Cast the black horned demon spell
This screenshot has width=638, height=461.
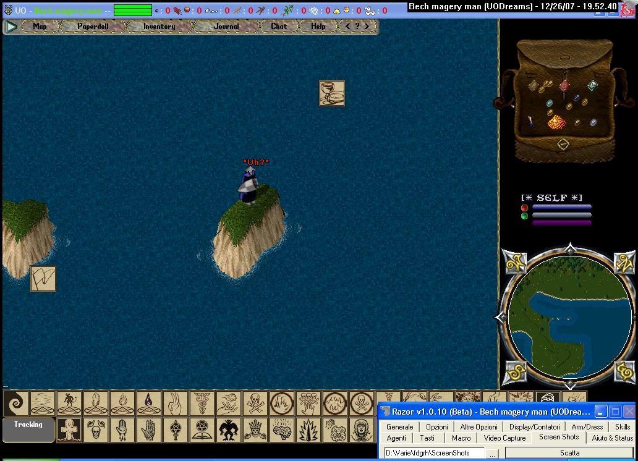229,429
